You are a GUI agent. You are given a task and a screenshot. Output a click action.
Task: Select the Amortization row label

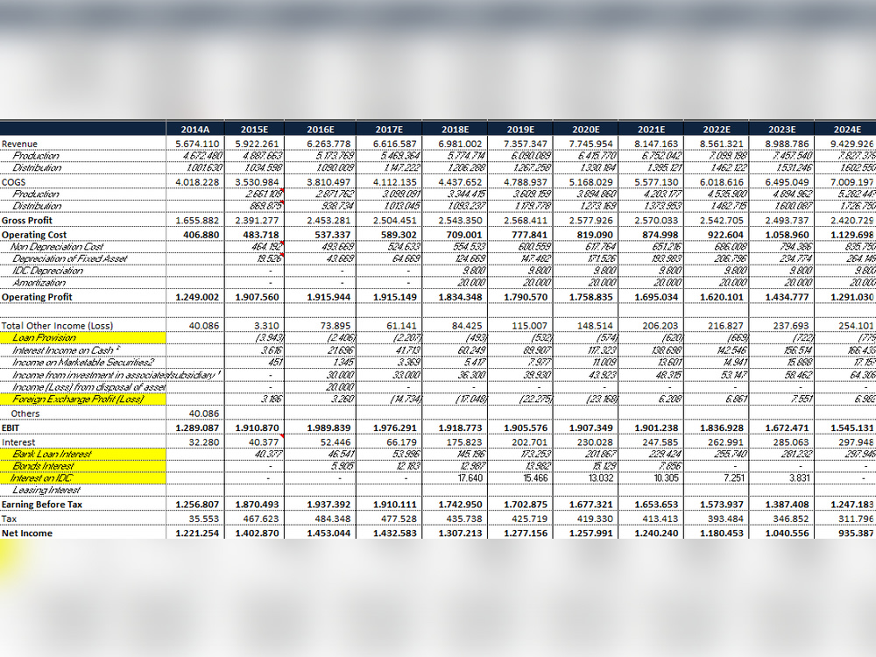coord(39,283)
